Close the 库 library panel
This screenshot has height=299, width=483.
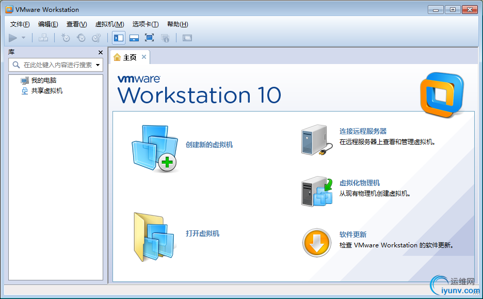point(101,52)
